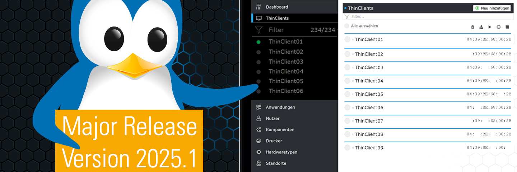Click the ThinClient06 name in the white list panel
This screenshot has width=517, height=172.
coord(369,107)
